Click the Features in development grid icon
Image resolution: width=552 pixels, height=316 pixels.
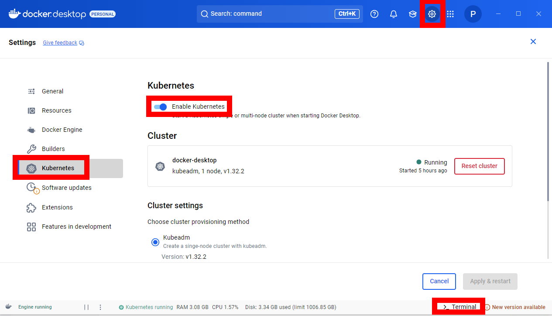(x=31, y=227)
